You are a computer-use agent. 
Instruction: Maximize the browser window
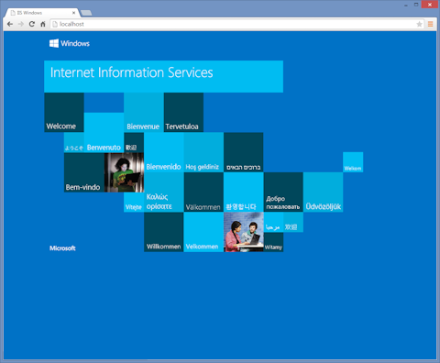[x=416, y=5]
